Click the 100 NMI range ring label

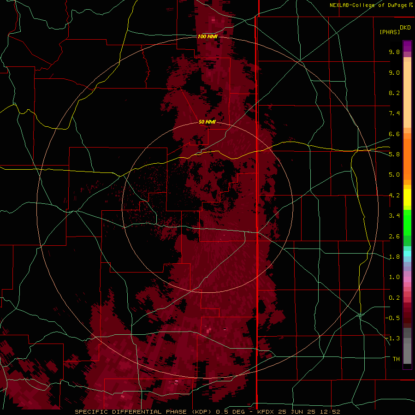[207, 36]
